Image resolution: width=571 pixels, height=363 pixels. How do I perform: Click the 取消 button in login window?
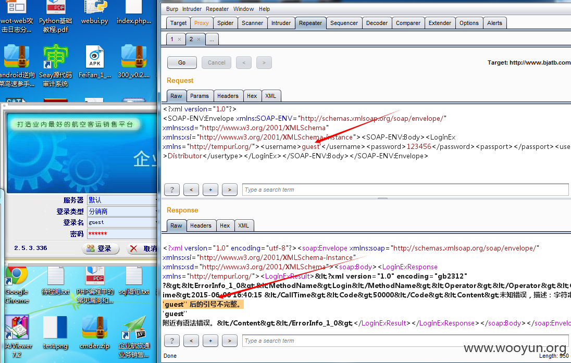tap(143, 248)
